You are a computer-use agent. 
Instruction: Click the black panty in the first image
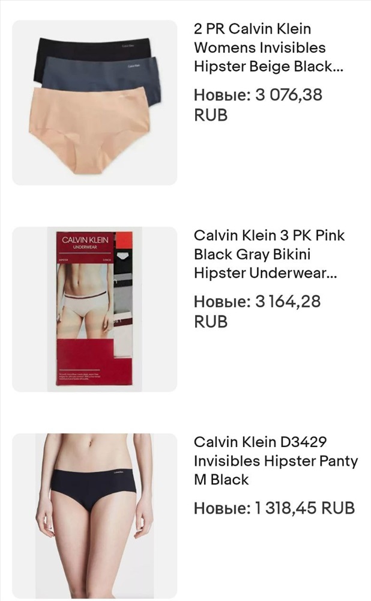coord(92,47)
